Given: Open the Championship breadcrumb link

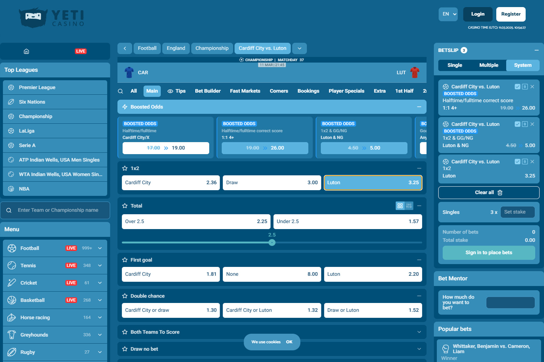Looking at the screenshot, I should coord(212,48).
